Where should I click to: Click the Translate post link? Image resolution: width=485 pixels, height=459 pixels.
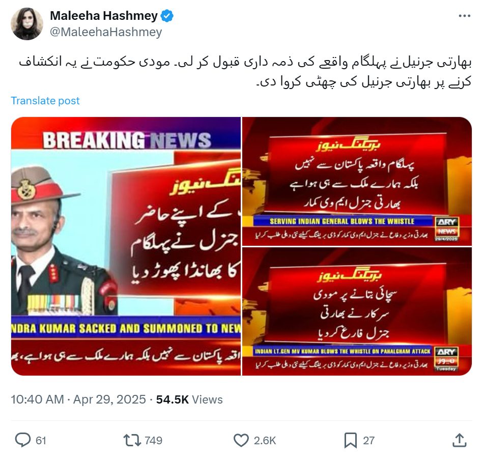pos(45,101)
